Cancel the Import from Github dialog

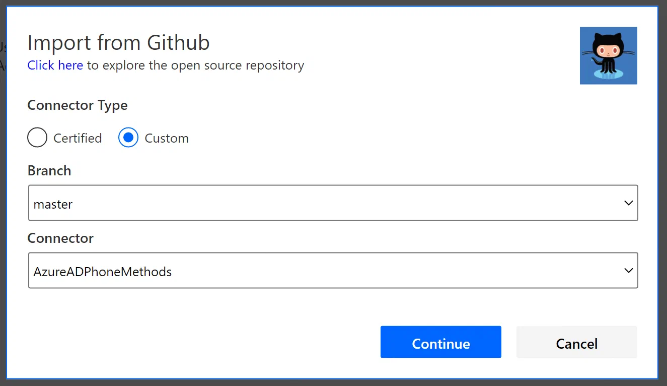pos(577,342)
